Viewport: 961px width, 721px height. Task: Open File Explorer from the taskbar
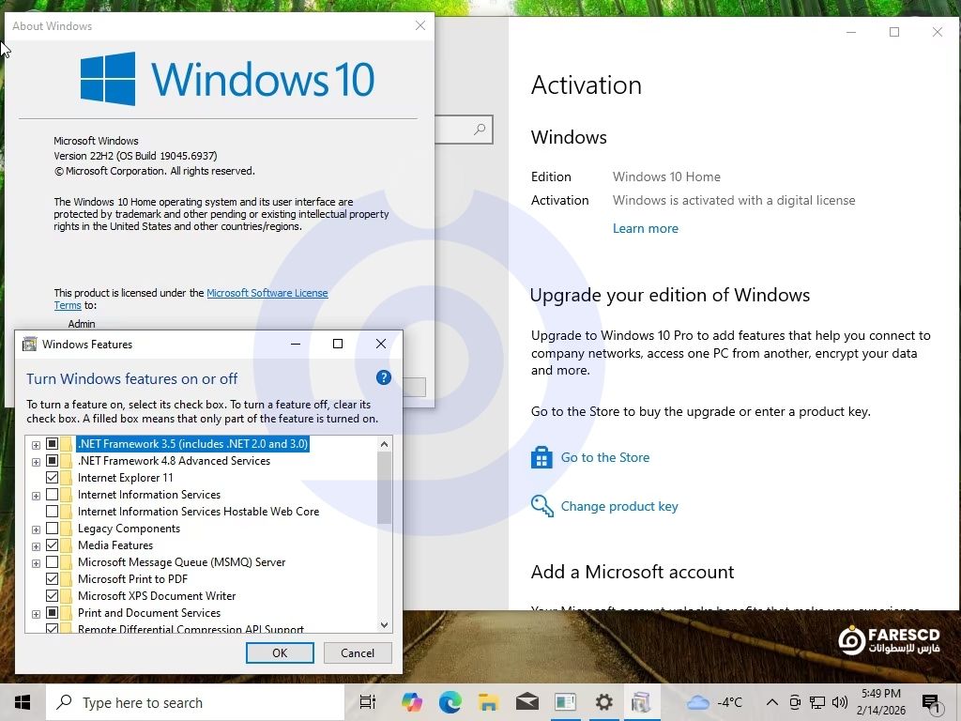488,702
